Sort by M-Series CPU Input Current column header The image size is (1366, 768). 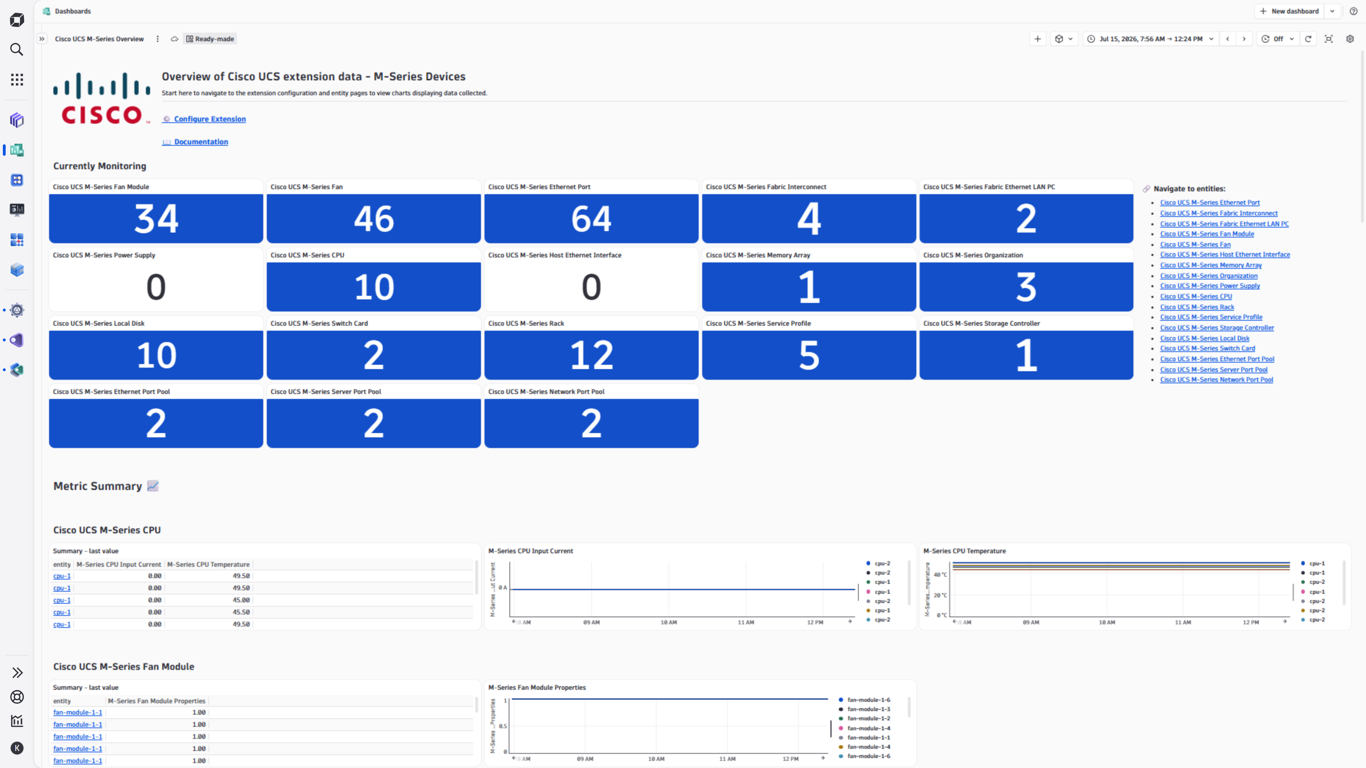(x=119, y=565)
